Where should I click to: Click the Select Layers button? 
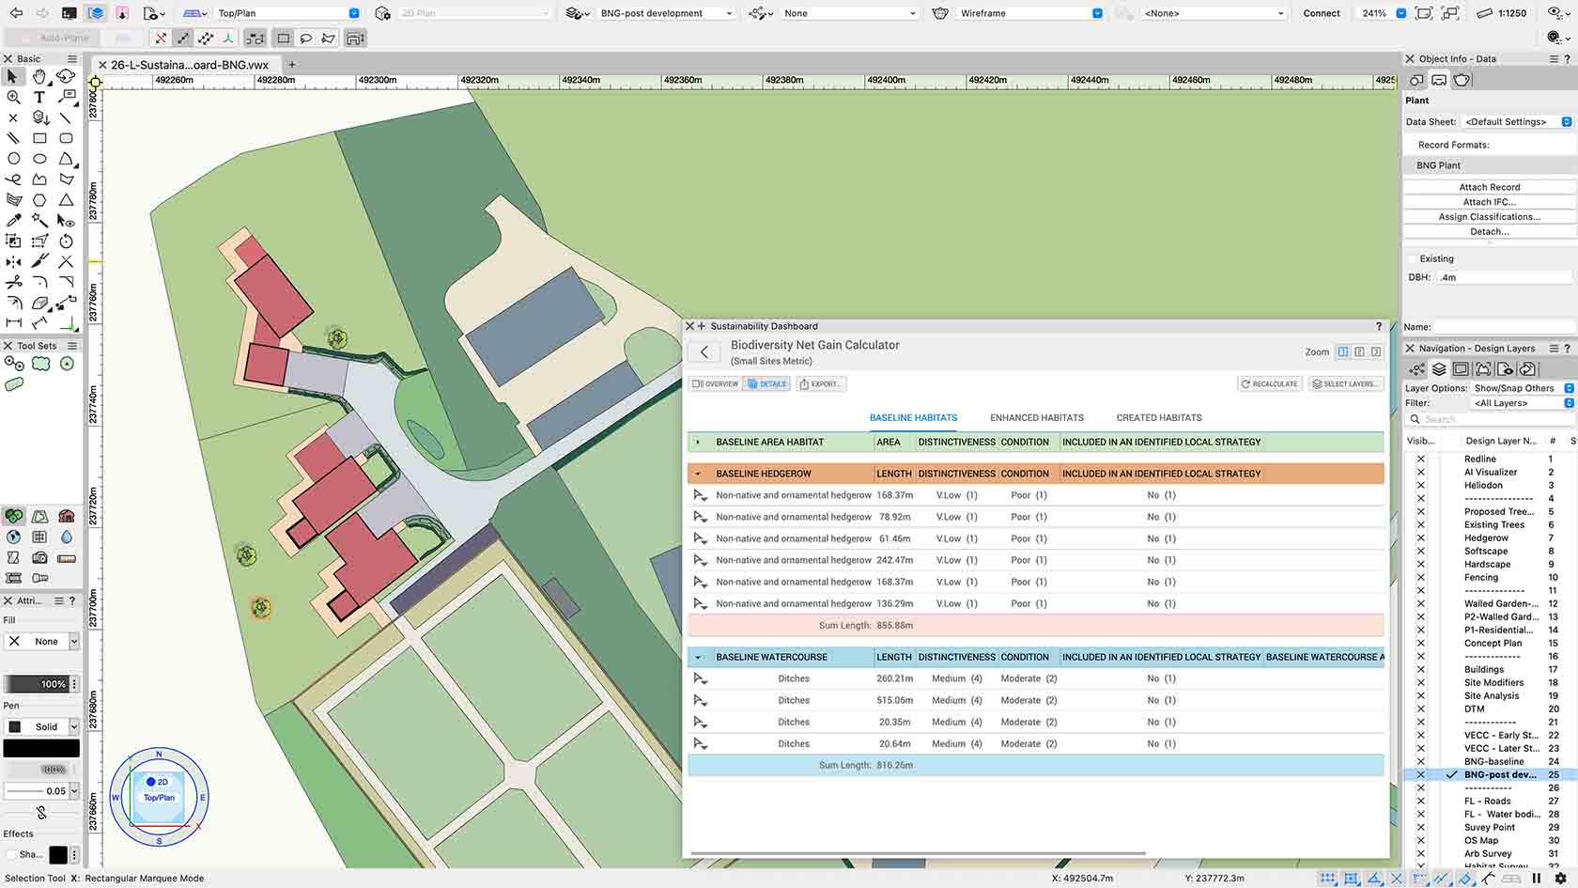pyautogui.click(x=1344, y=383)
